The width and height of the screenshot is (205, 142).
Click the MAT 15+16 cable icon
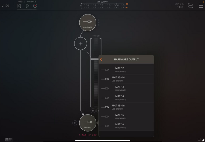click(x=105, y=107)
